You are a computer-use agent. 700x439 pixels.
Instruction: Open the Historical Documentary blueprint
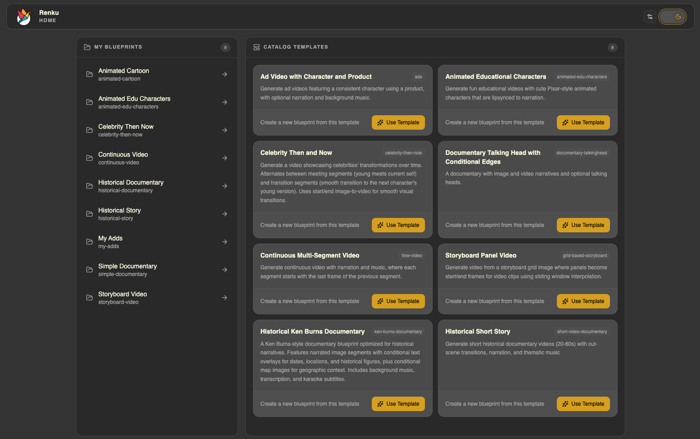pyautogui.click(x=131, y=186)
